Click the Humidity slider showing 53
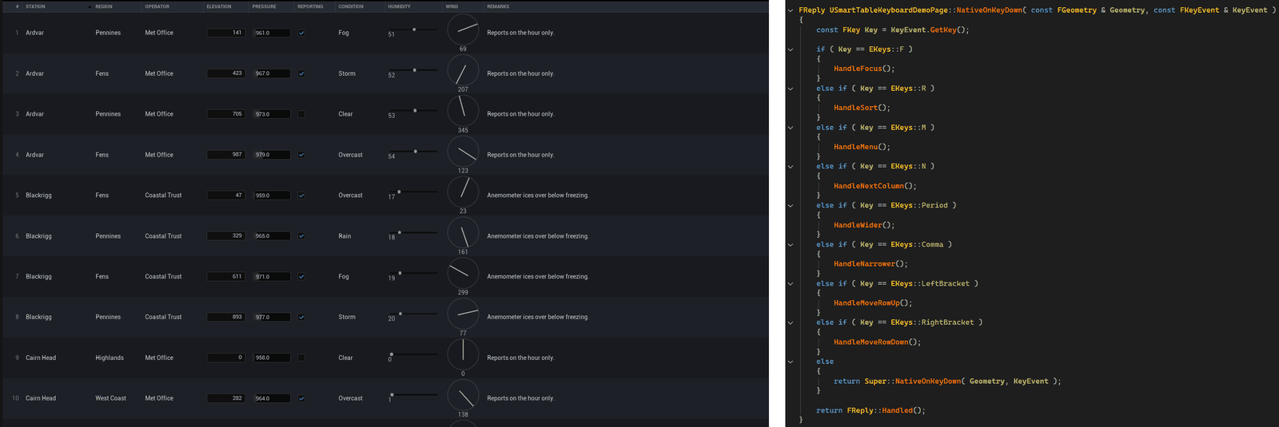1279x427 pixels. point(412,110)
